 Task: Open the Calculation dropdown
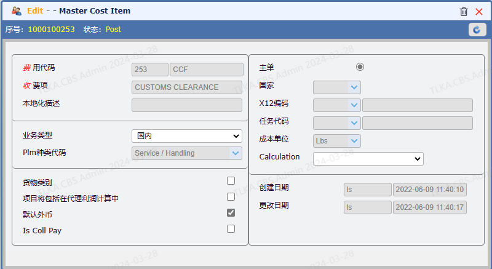[x=368, y=159]
